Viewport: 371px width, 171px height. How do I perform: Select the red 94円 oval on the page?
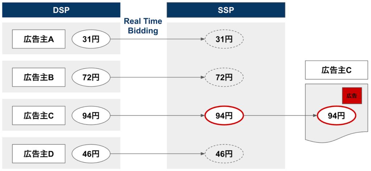point(337,116)
